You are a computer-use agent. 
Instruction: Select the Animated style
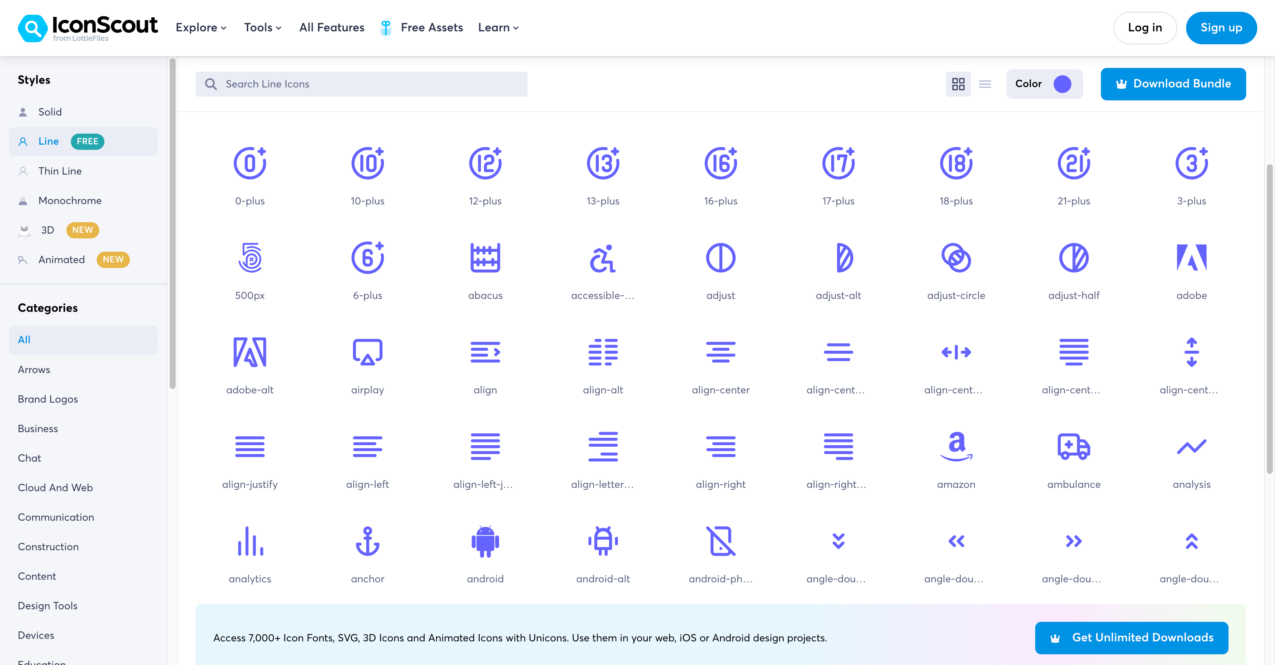click(x=83, y=259)
